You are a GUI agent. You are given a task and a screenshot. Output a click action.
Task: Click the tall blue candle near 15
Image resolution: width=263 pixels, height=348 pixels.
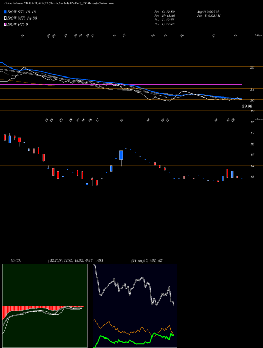click(x=121, y=155)
